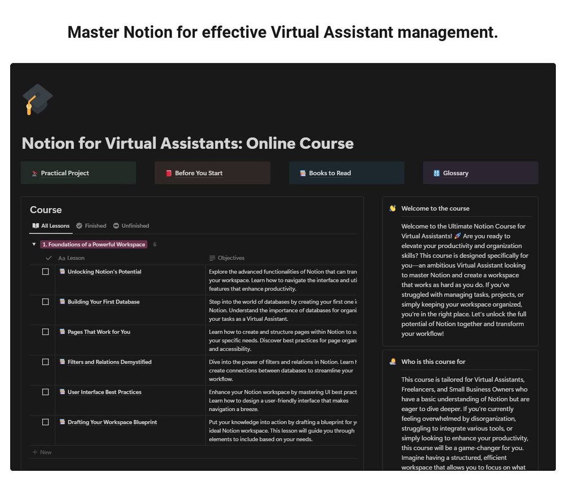Click the Glossary page icon
Image resolution: width=566 pixels, height=481 pixels.
pyautogui.click(x=436, y=173)
